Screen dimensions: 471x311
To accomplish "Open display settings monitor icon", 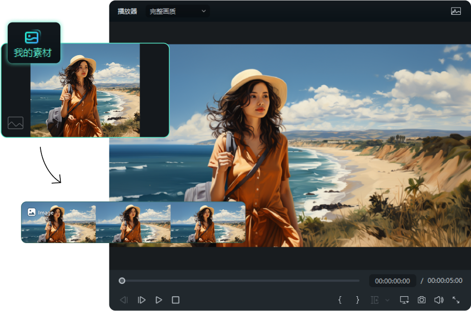I will (x=404, y=300).
